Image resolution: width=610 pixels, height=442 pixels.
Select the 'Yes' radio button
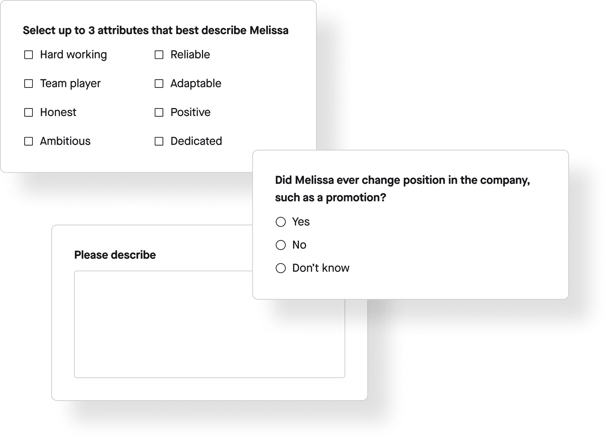coord(281,222)
